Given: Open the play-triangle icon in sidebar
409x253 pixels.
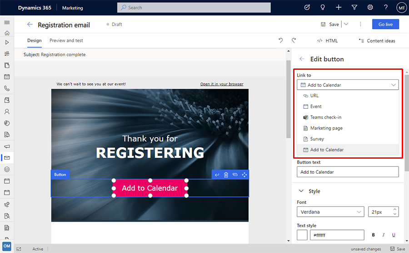Looking at the screenshot, I should 7,43.
